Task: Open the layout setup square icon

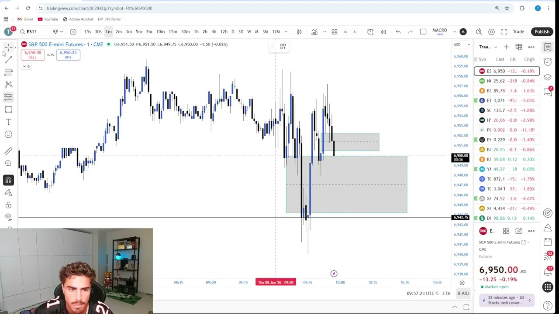Action: 423,31
